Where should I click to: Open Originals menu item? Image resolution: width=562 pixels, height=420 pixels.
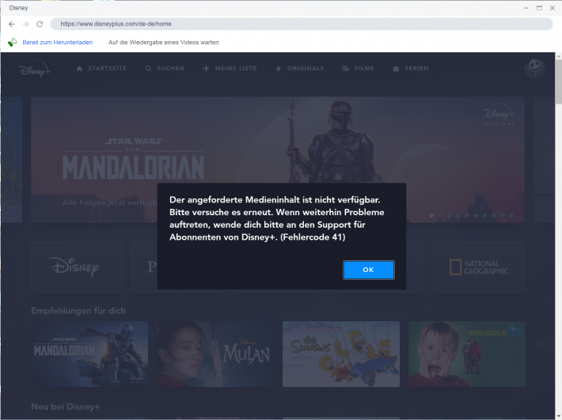(x=300, y=68)
